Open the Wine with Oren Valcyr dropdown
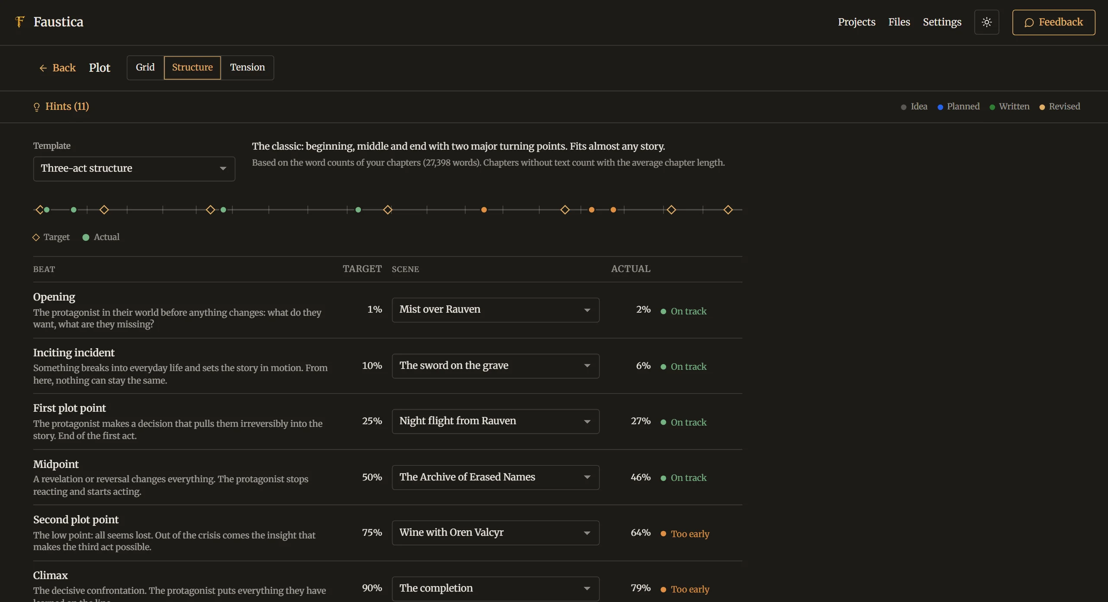 [x=496, y=533]
